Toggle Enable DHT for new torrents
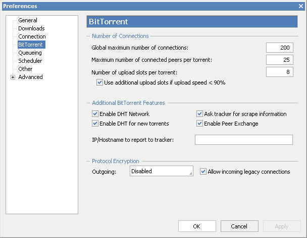 tap(95, 124)
